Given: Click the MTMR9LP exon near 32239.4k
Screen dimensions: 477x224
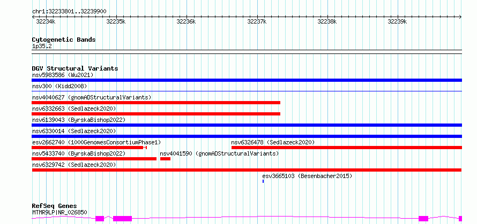Looking at the screenshot, I should (423, 218).
